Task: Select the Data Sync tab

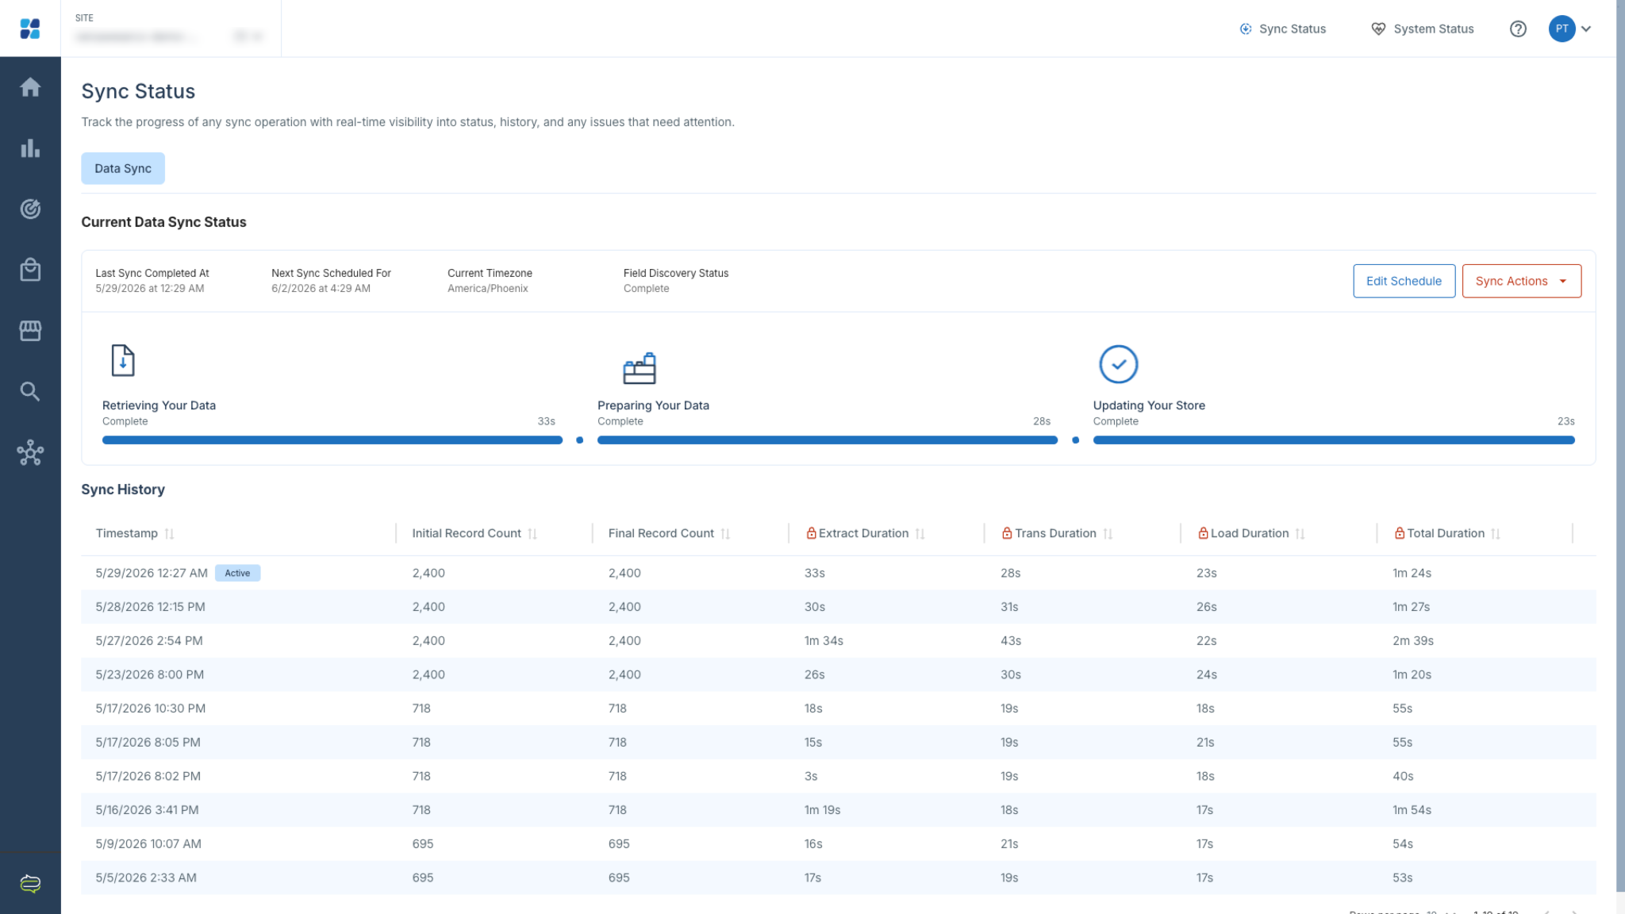Action: pyautogui.click(x=123, y=168)
